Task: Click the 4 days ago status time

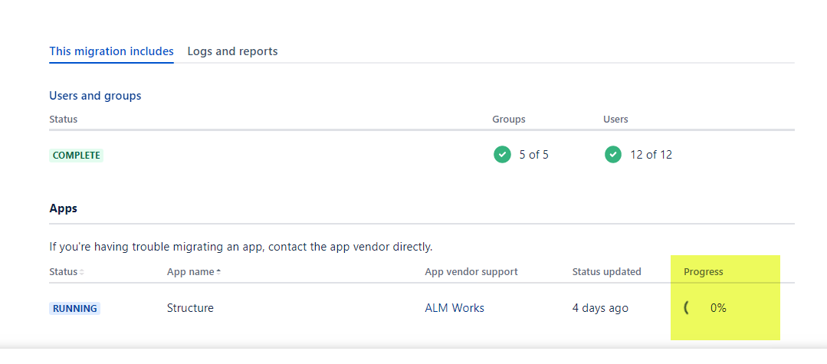Action: click(600, 308)
